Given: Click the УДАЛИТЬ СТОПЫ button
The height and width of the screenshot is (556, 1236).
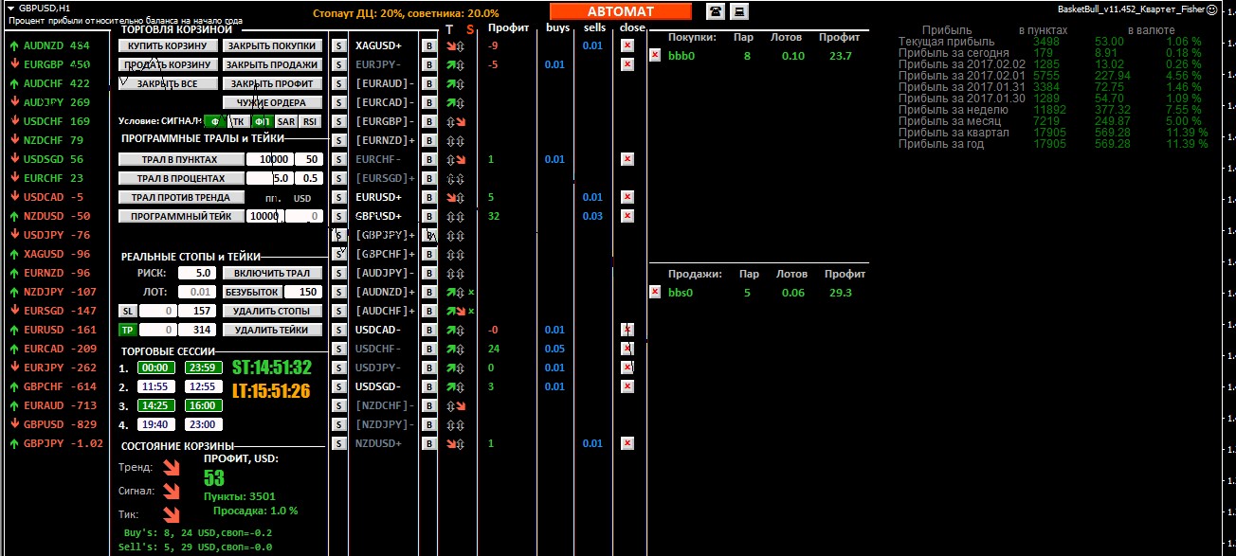Looking at the screenshot, I should 272,311.
